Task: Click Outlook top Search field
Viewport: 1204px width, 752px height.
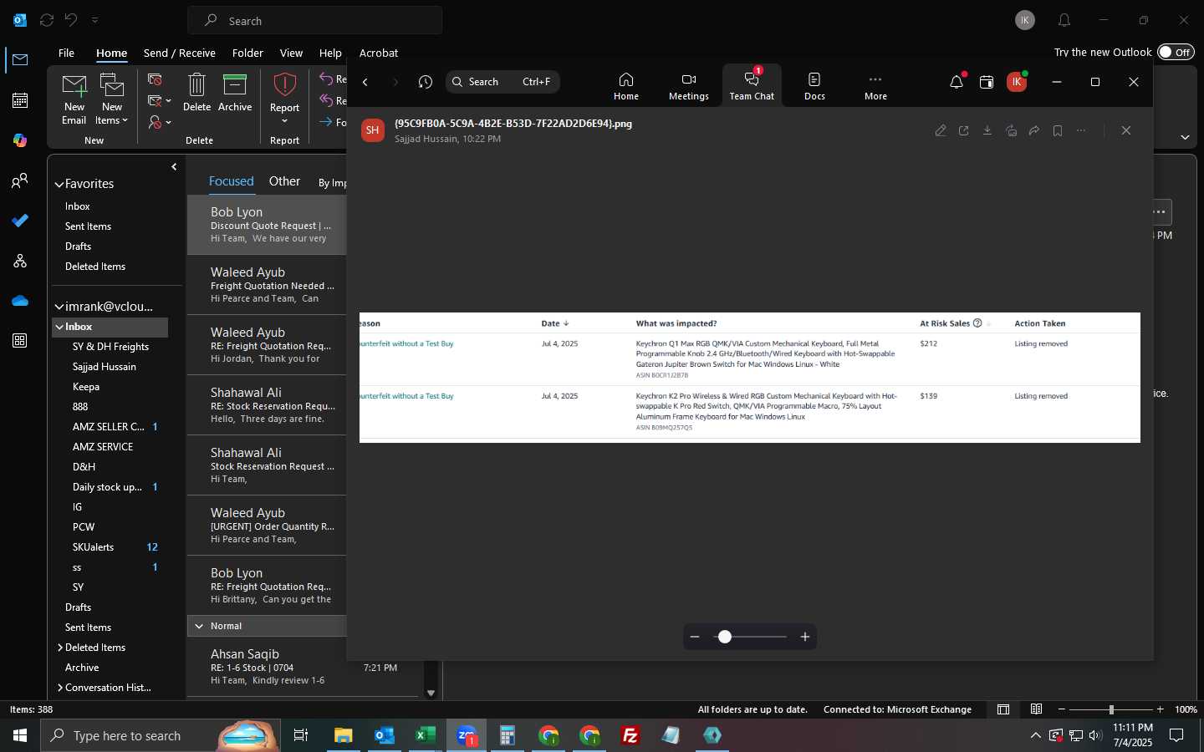Action: click(x=315, y=20)
